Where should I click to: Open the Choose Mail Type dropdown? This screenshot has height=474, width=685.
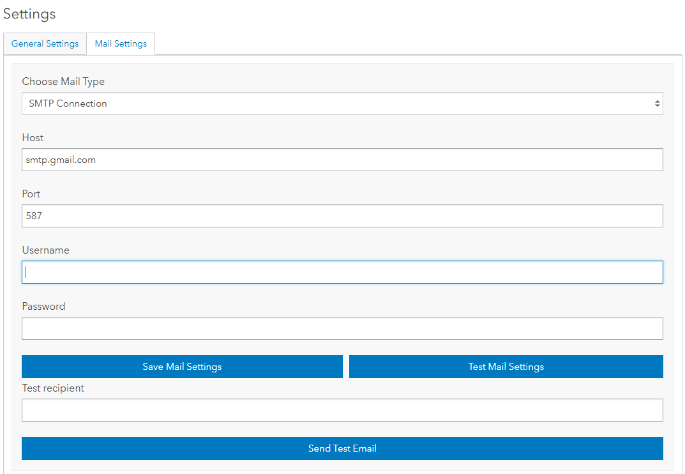point(342,103)
